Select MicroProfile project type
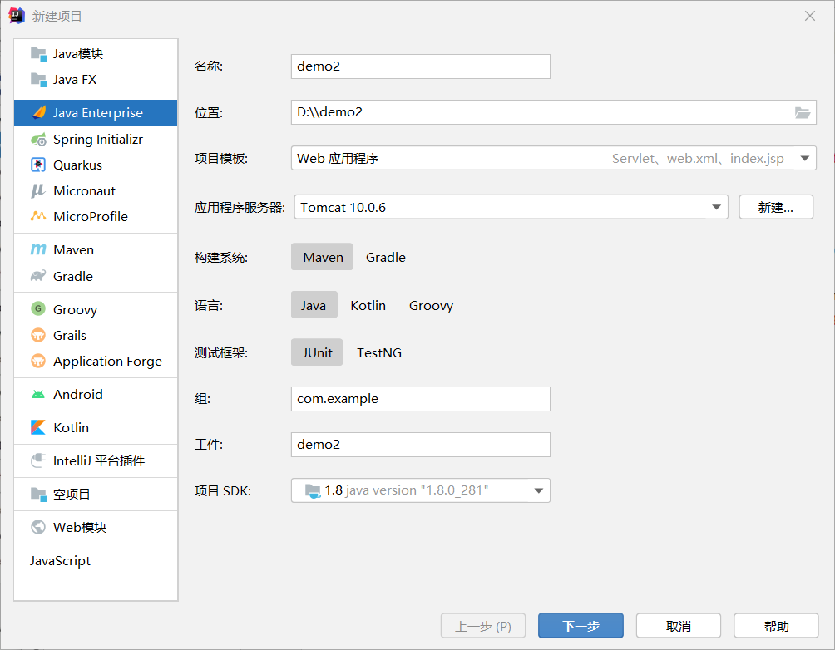Screen dimensions: 835x650 click(x=96, y=216)
